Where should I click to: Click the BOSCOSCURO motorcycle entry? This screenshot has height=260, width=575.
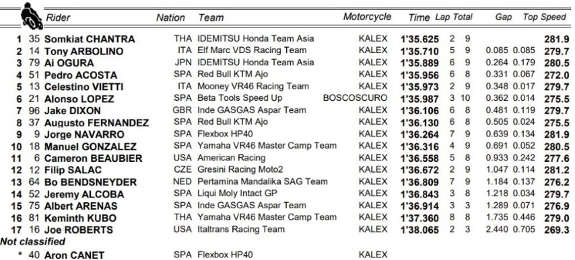(355, 98)
